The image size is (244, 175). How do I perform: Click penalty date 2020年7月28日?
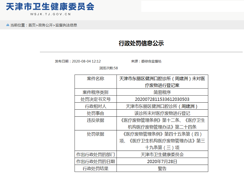coord(162,161)
